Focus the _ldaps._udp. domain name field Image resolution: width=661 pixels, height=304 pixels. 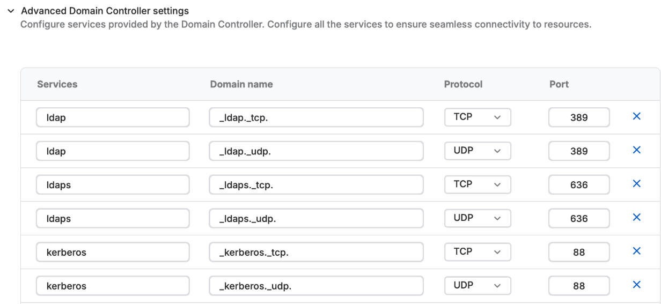316,218
